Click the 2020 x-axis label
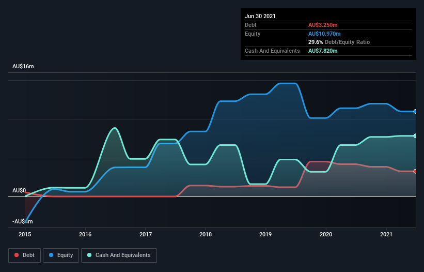Image resolution: width=424 pixels, height=272 pixels. coord(326,234)
